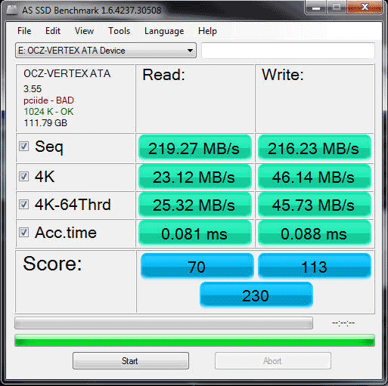Start the benchmark with Start button
Screen dimensions: 388x386
[131, 361]
